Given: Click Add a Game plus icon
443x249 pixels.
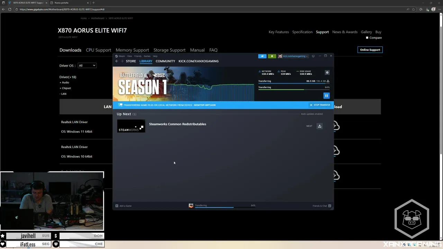Looking at the screenshot, I should click(x=117, y=206).
